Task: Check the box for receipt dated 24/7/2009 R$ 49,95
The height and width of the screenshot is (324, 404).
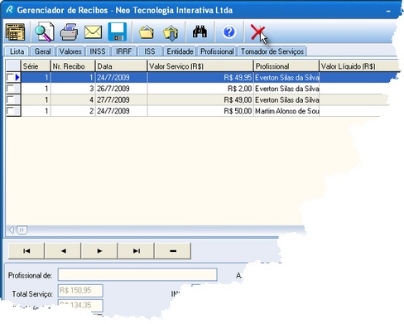Action: 10,78
